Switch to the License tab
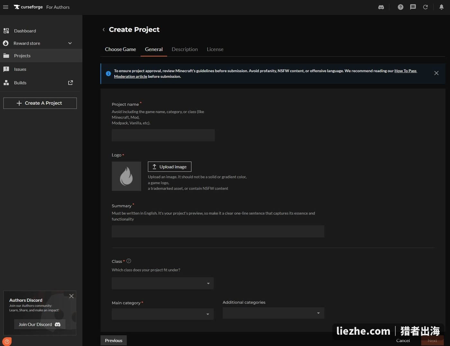The image size is (450, 346). tap(215, 49)
